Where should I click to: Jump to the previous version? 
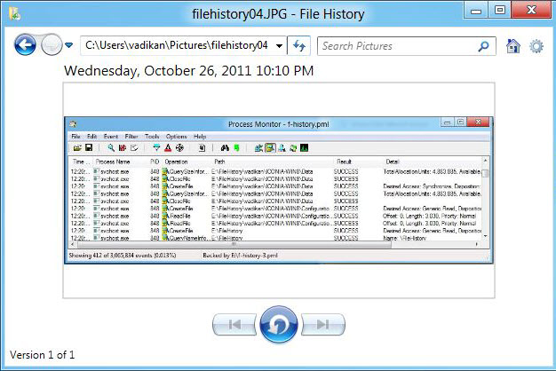[234, 324]
